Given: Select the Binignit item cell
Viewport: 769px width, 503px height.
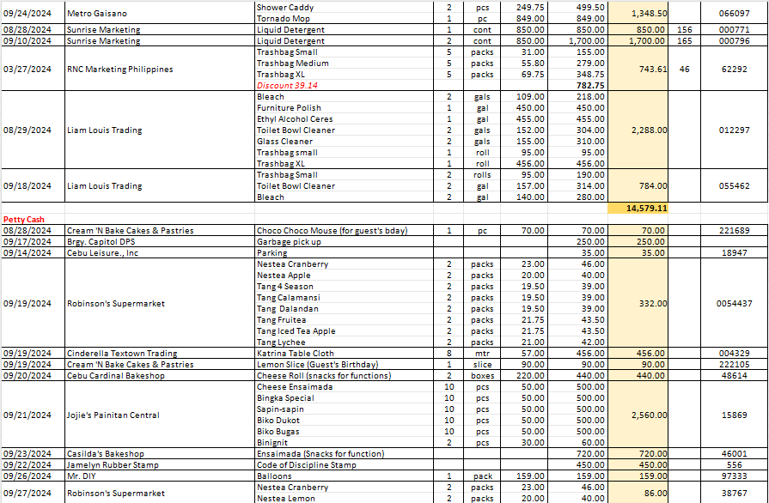Looking at the screenshot, I should click(344, 442).
